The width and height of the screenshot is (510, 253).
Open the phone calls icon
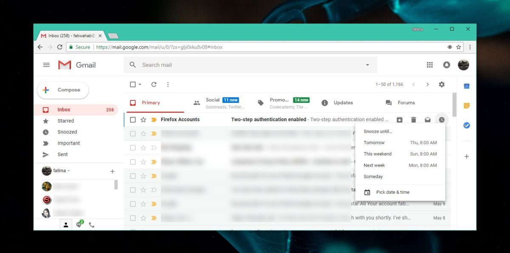pyautogui.click(x=92, y=225)
